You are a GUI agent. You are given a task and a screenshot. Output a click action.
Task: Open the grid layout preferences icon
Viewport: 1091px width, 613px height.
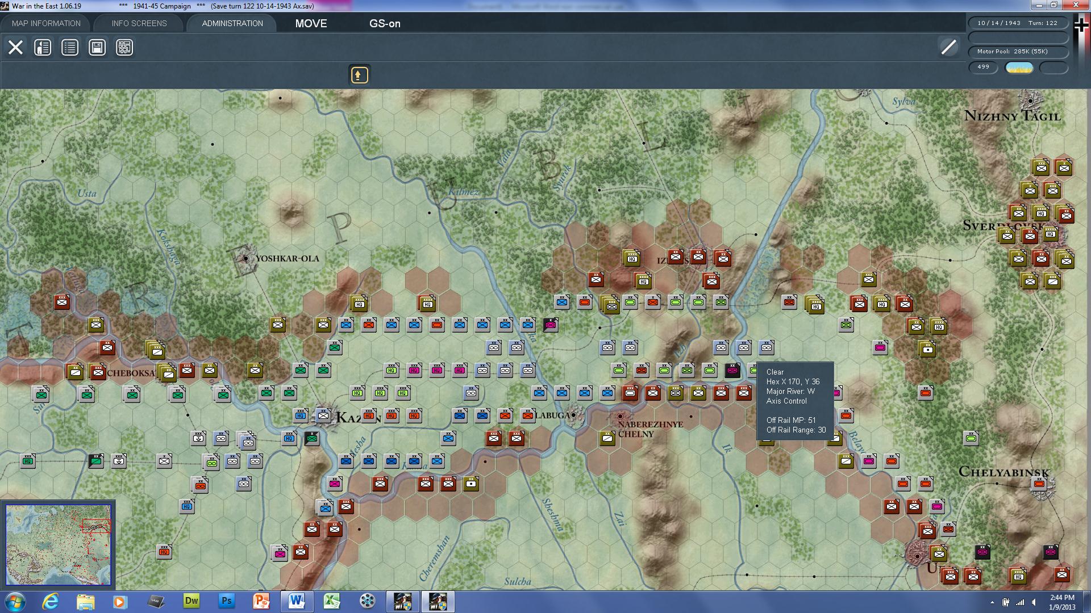[124, 47]
